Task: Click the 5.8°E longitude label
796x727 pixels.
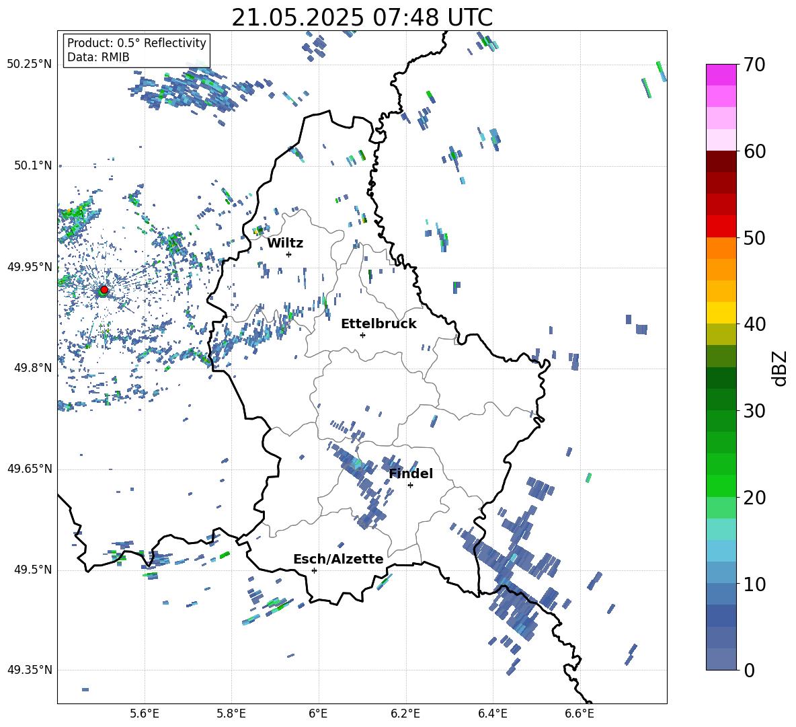Action: tap(231, 714)
